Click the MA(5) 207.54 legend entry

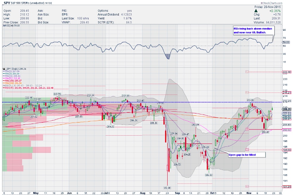coord(11,71)
